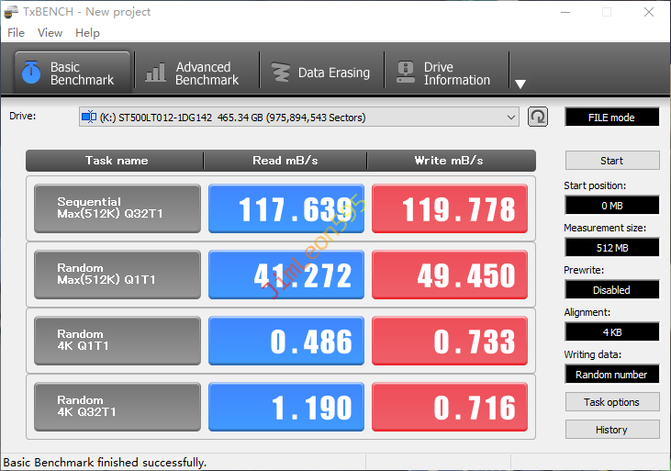Click the Random Max(512K) Q1T1 task button

117,275
